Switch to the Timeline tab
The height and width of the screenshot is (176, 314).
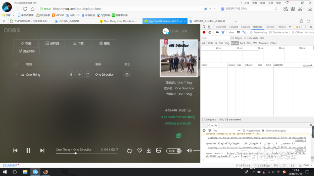tap(270, 27)
